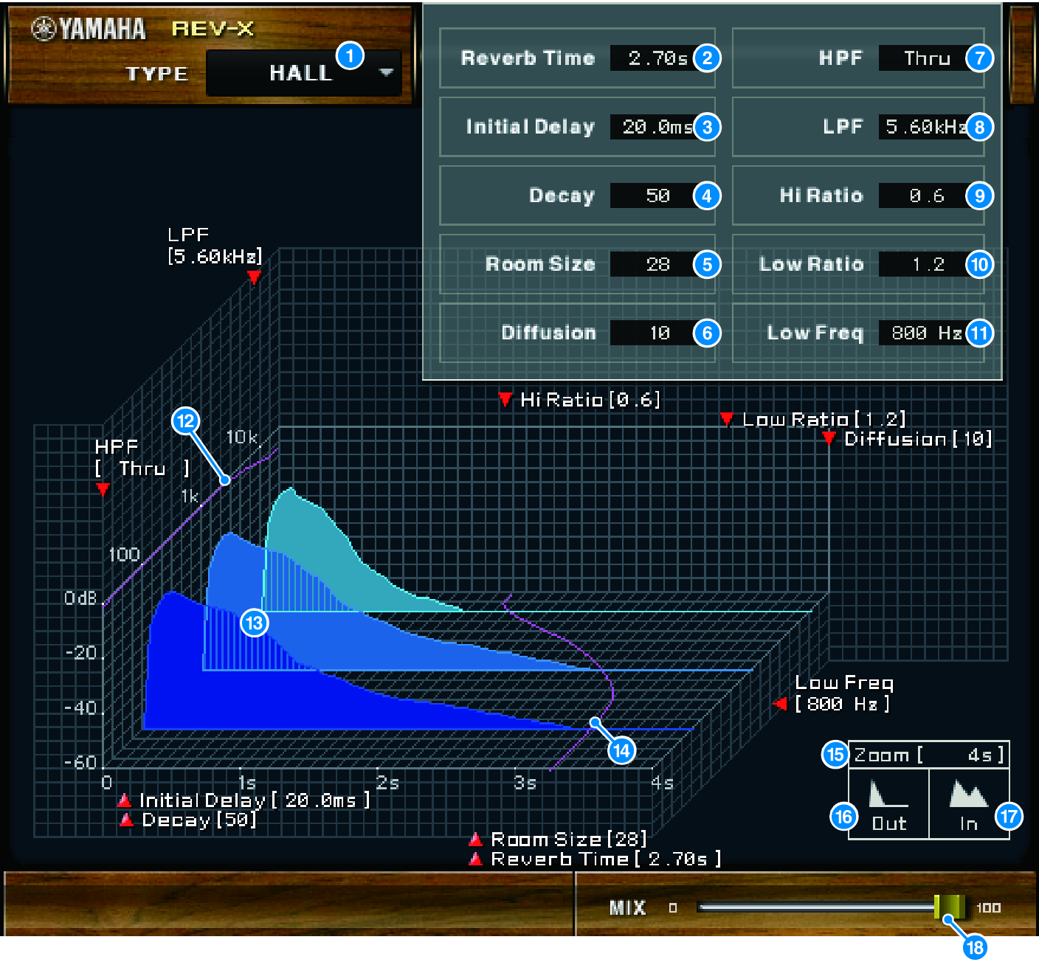Click the red LPF marker triangle

pos(254,277)
